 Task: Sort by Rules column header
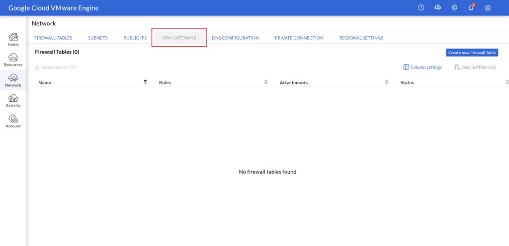(165, 83)
